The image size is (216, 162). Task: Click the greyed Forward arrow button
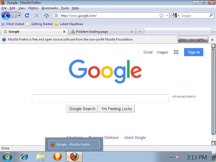tap(14, 16)
